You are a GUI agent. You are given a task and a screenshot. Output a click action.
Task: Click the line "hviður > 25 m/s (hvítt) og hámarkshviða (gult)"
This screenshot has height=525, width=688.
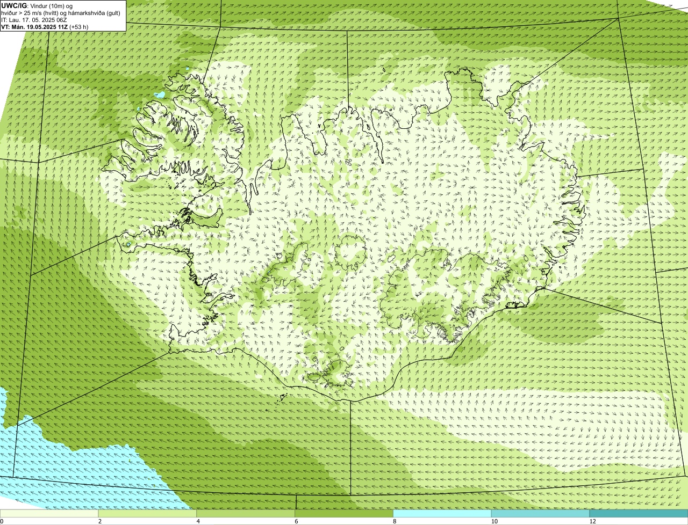61,12
